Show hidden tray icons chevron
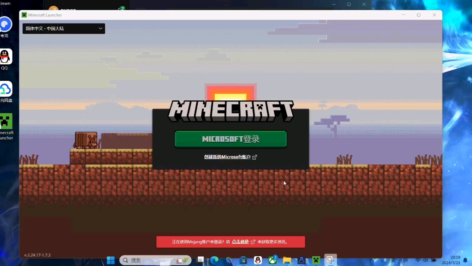 pos(372,260)
